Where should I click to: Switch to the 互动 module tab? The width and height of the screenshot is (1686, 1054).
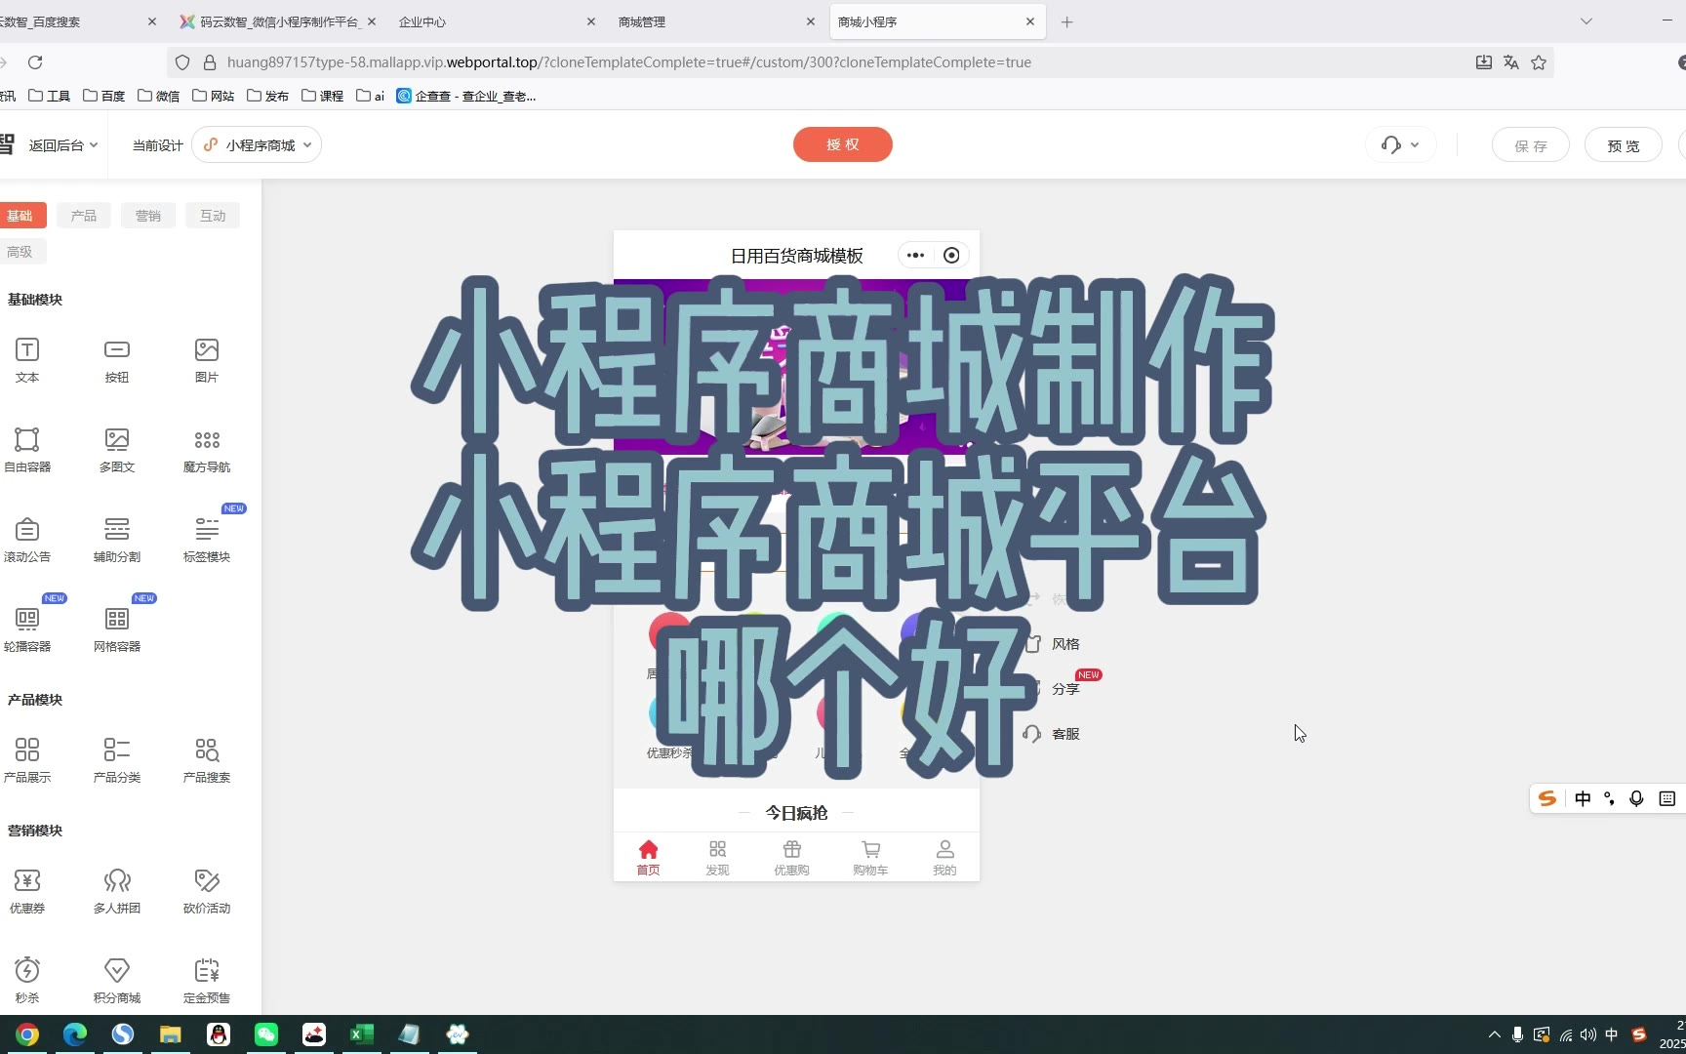point(213,216)
